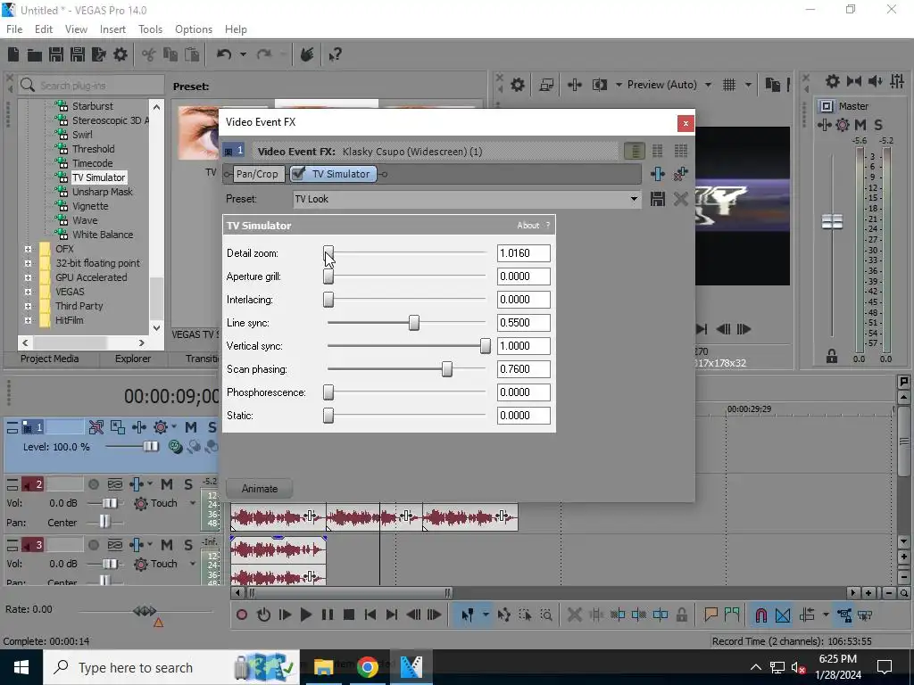The width and height of the screenshot is (914, 685).
Task: Open project Properties gear icon
Action: pos(120,54)
